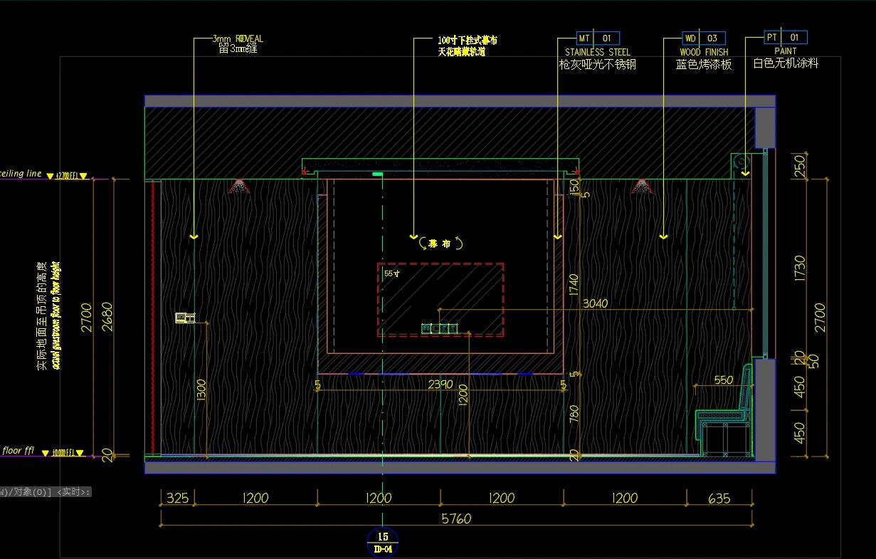
Task: Click the 3040 horizontal dimension text
Action: tap(595, 303)
